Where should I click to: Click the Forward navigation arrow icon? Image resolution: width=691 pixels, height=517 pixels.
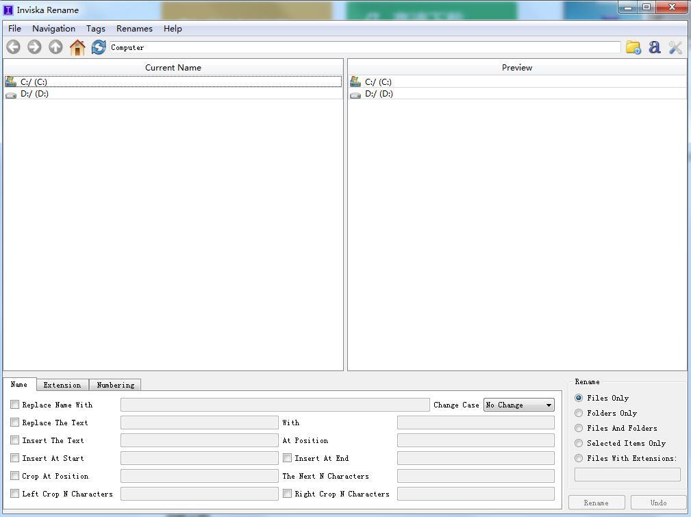point(34,47)
